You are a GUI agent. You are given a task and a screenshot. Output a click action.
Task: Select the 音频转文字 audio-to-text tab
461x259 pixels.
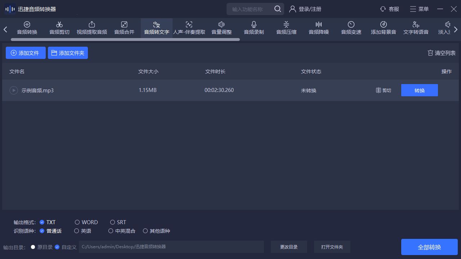pyautogui.click(x=157, y=28)
